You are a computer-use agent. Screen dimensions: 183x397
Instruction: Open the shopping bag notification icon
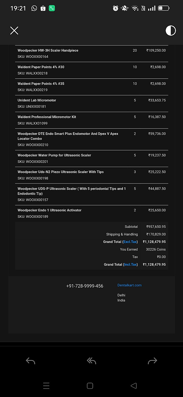coord(43,8)
